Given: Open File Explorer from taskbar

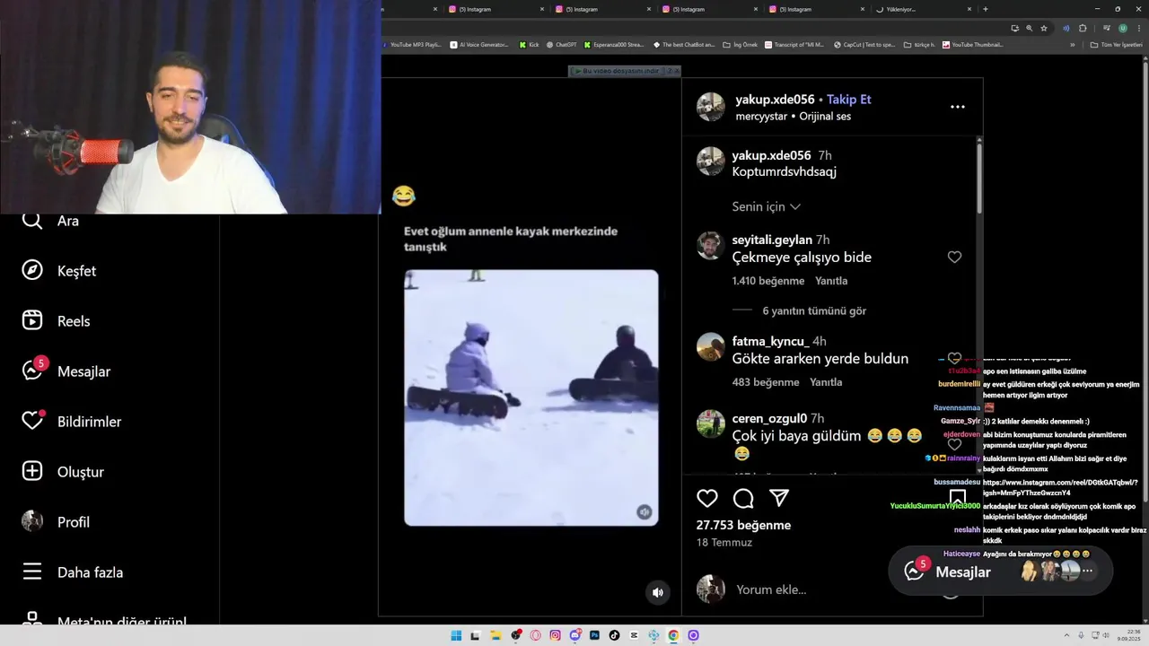Looking at the screenshot, I should [496, 635].
